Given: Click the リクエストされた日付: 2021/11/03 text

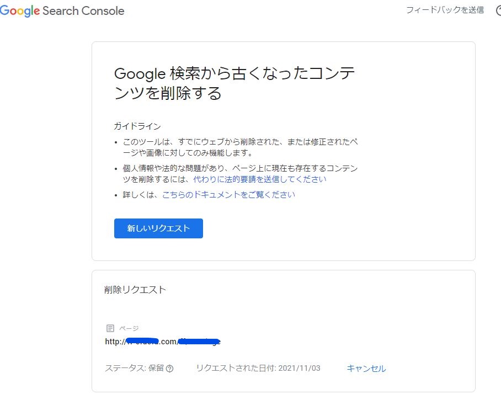Looking at the screenshot, I should tap(258, 369).
